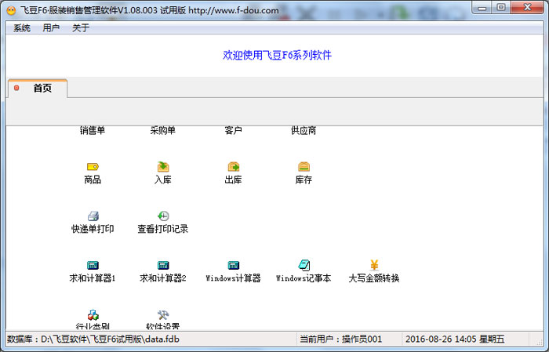Maximize the 飞豆F6 window

click(x=501, y=7)
